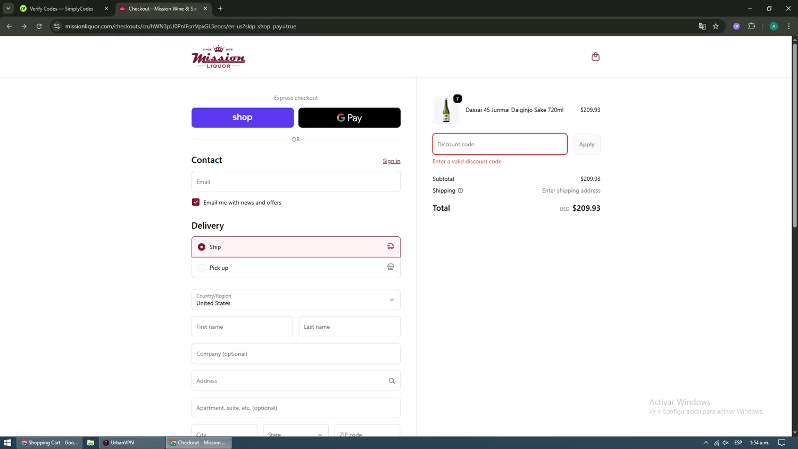This screenshot has width=798, height=449.
Task: Click the shipping info question mark icon
Action: (461, 190)
